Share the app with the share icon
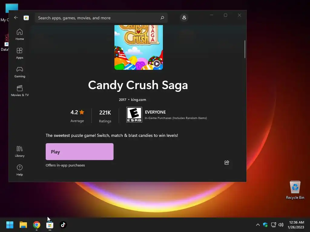310x232 pixels. [x=227, y=163]
